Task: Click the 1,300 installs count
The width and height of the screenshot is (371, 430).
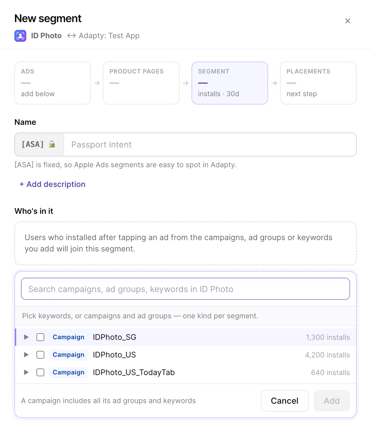Action: pyautogui.click(x=328, y=337)
